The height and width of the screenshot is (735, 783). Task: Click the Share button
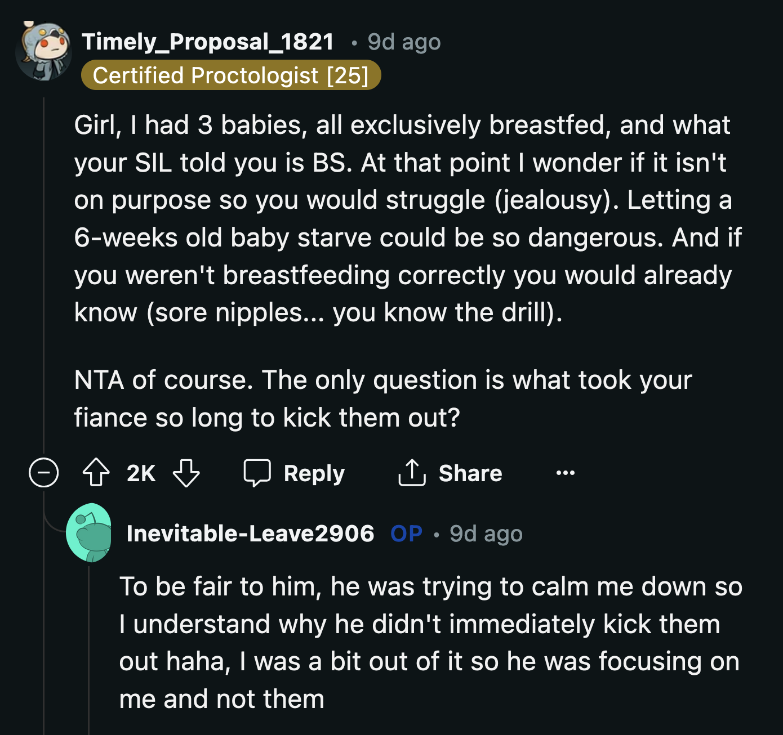click(470, 473)
